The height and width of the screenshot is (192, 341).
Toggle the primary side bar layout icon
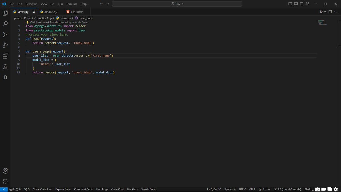pos(290,4)
